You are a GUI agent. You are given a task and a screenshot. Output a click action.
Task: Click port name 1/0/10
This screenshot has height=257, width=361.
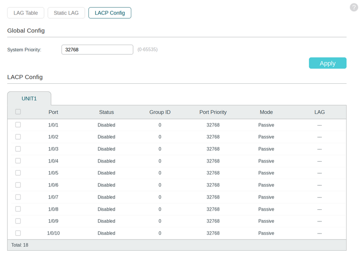click(x=53, y=233)
